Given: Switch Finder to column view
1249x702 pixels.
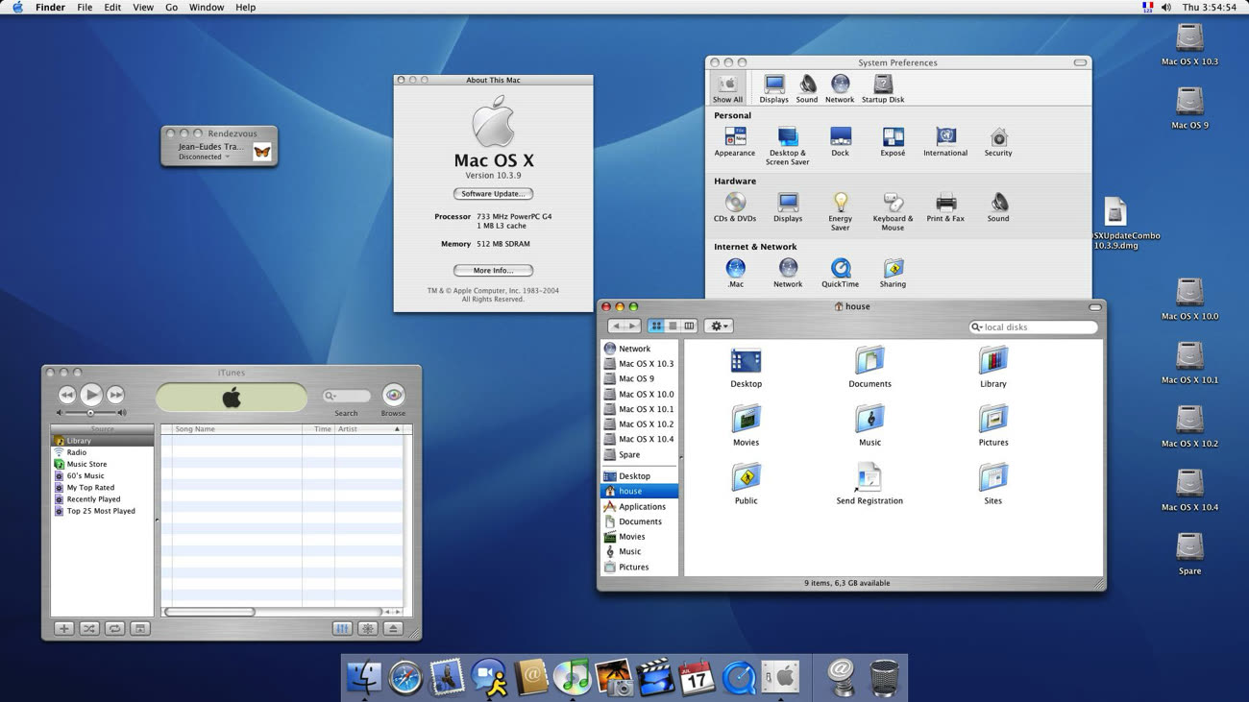Looking at the screenshot, I should pos(689,327).
